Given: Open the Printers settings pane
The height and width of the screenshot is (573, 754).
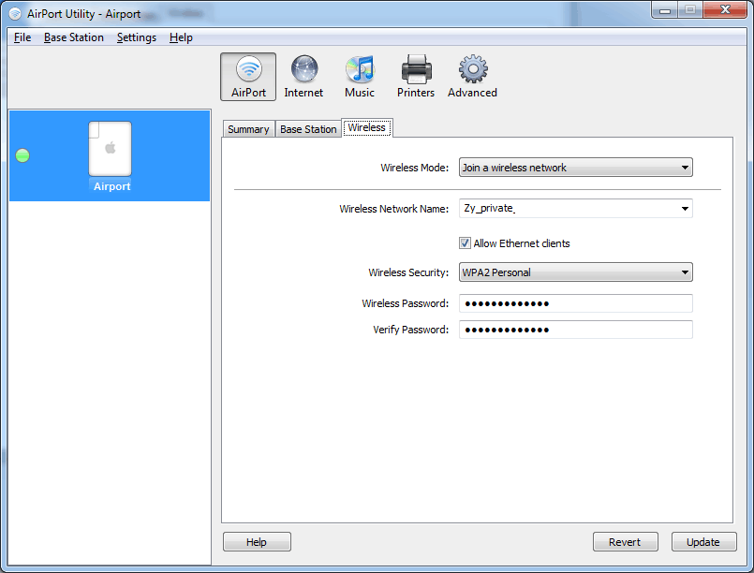Looking at the screenshot, I should 416,77.
